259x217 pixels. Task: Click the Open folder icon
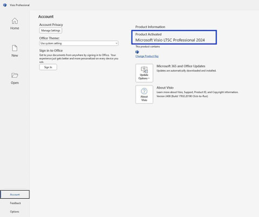tap(15, 75)
